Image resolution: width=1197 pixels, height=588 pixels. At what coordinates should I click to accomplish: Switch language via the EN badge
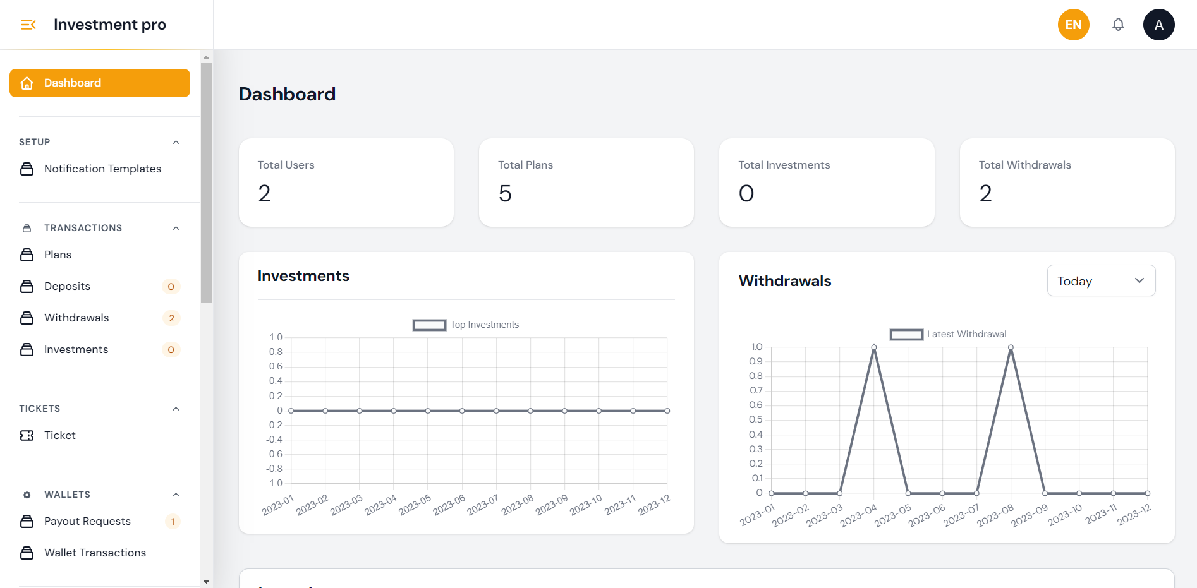pyautogui.click(x=1073, y=25)
